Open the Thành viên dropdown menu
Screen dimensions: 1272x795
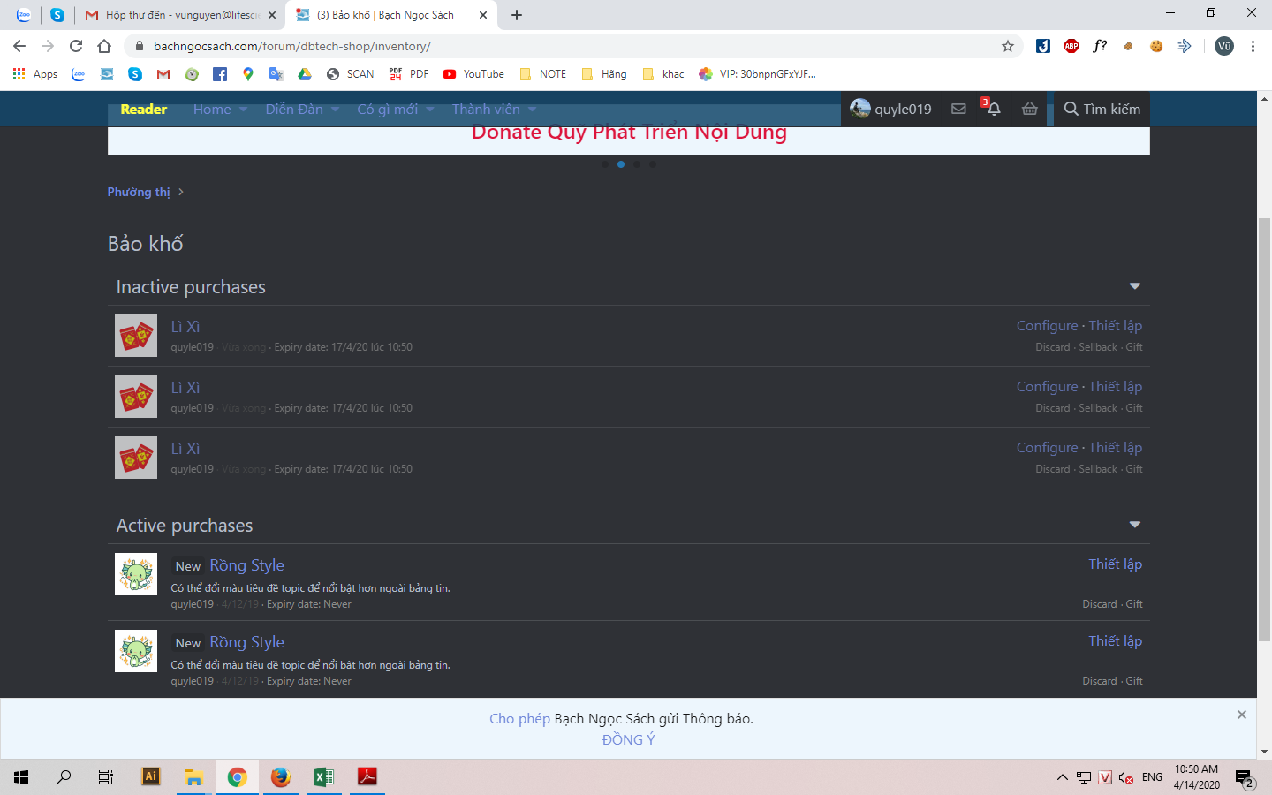532,110
